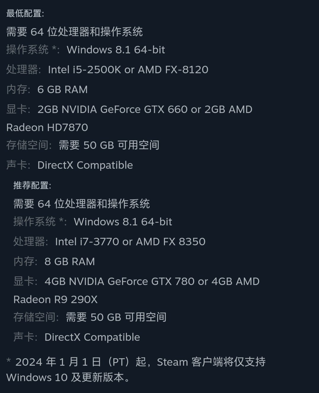Select the 8 GB RAM memory line
319x393 pixels.
click(70, 262)
